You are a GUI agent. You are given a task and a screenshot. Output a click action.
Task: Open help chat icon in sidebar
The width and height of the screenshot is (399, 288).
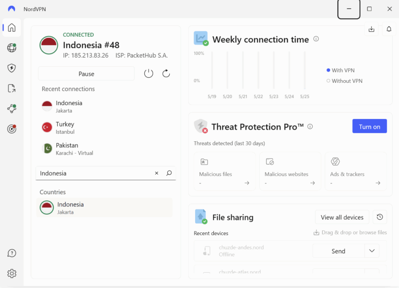pos(12,253)
